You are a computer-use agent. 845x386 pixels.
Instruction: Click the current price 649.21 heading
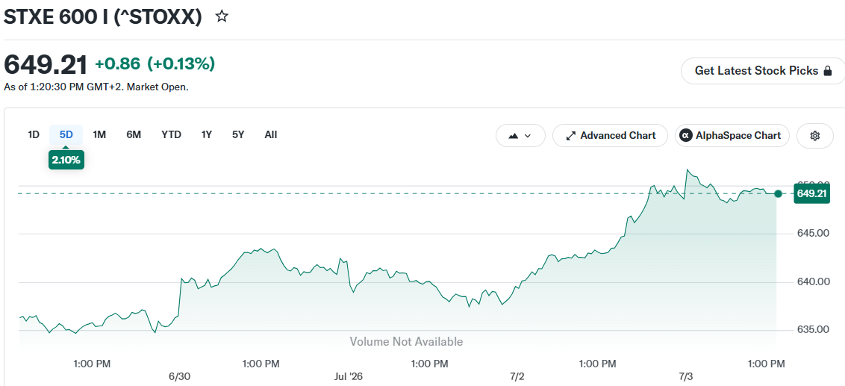(46, 65)
